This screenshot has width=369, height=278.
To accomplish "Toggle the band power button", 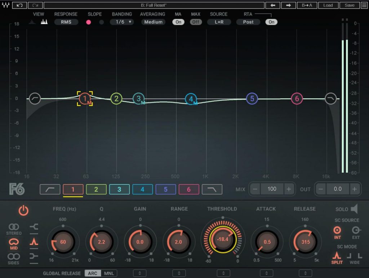I will click(23, 211).
